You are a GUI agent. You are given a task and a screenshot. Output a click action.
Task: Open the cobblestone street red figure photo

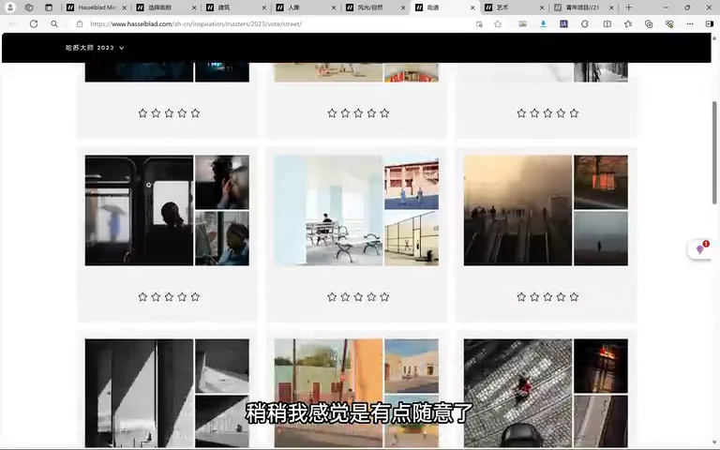(517, 393)
